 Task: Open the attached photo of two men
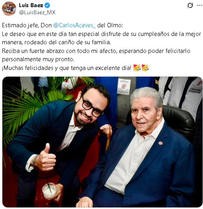[x=102, y=142]
